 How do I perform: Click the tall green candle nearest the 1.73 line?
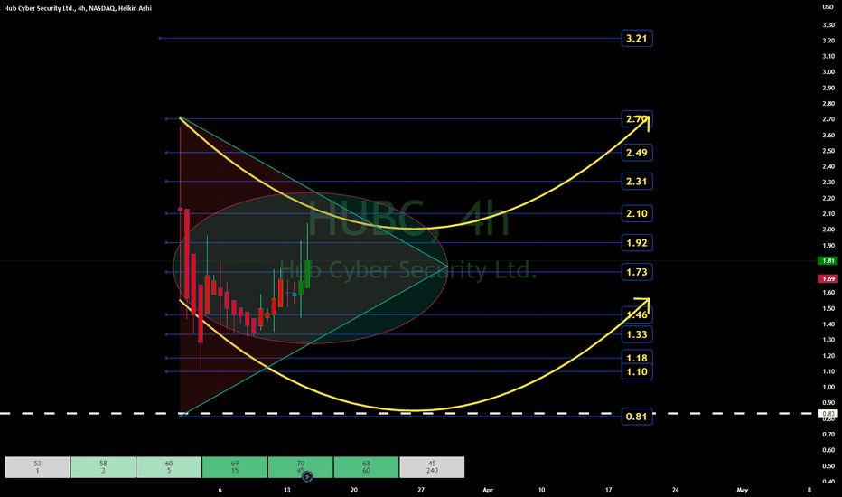pos(308,274)
